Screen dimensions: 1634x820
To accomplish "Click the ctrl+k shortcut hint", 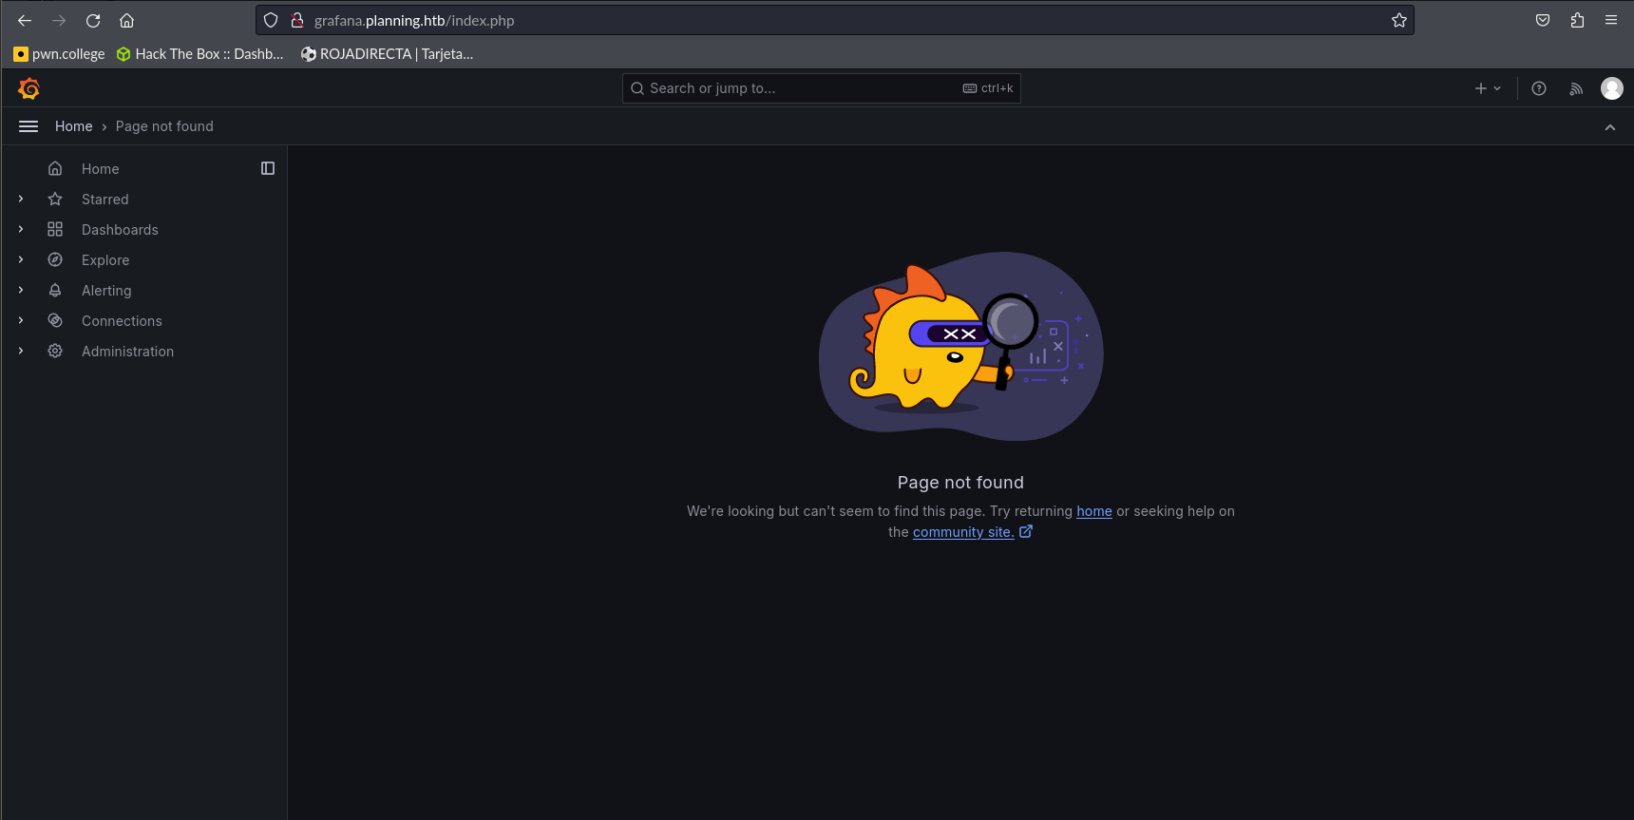I will point(988,88).
